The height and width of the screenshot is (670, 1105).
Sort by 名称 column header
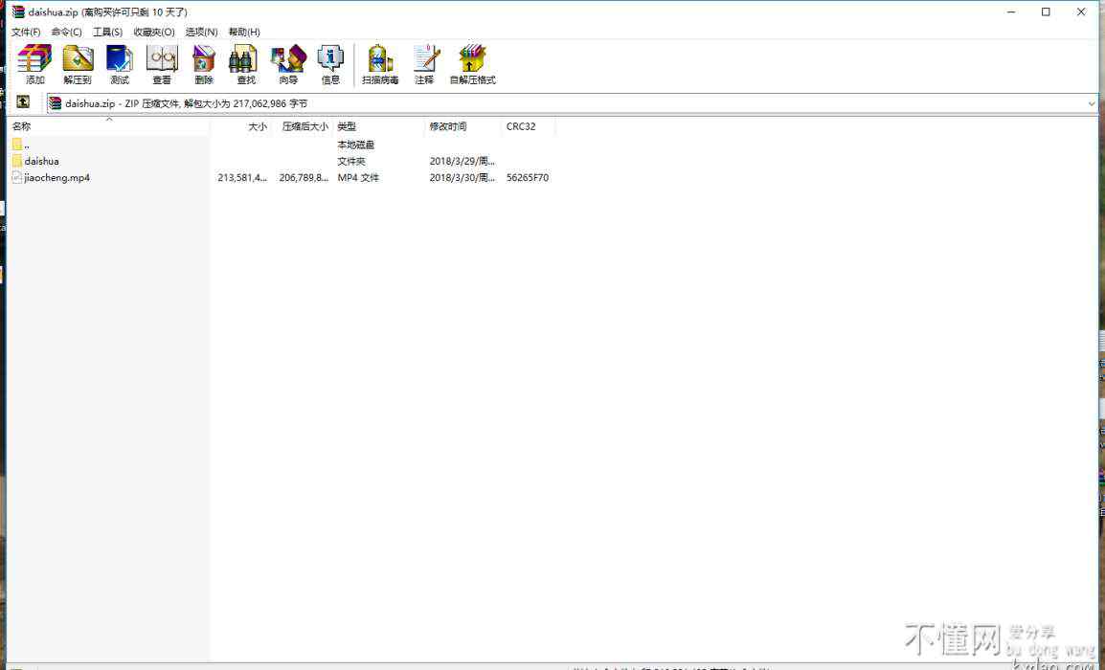click(22, 126)
